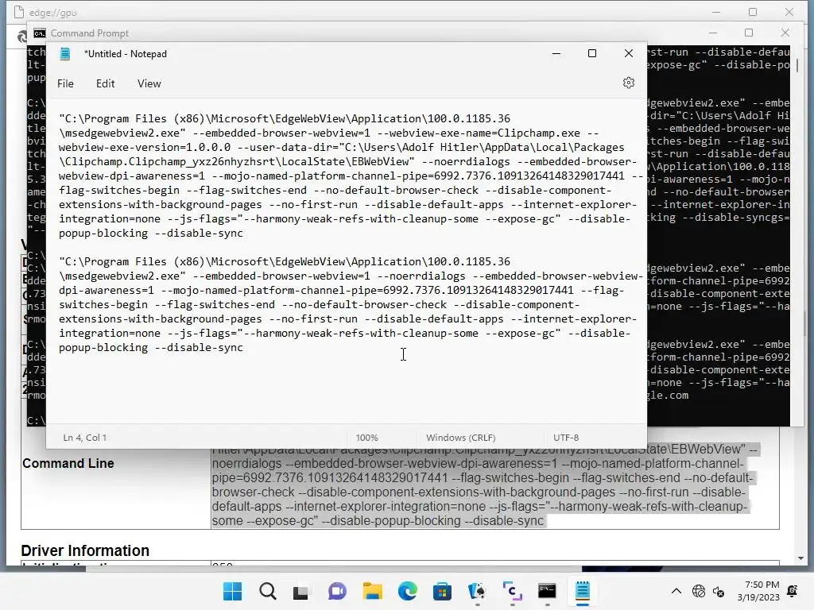Minimize the edge://gpu window

pos(716,12)
